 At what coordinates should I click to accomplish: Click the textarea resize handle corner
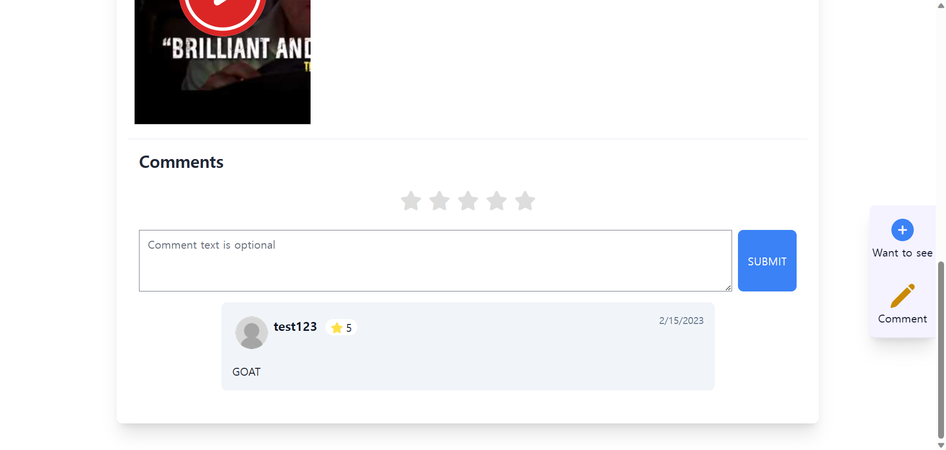728,288
